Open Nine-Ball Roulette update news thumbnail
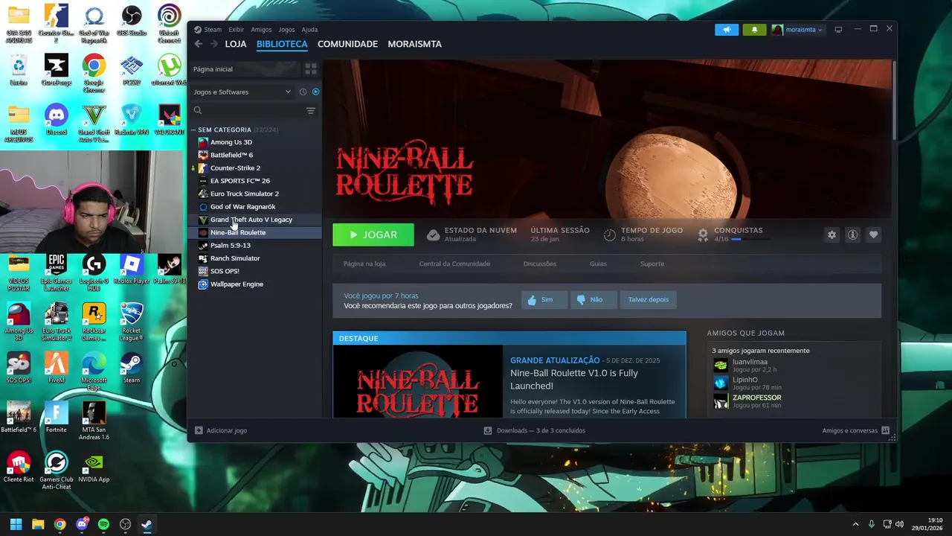This screenshot has height=536, width=952. coord(417,381)
